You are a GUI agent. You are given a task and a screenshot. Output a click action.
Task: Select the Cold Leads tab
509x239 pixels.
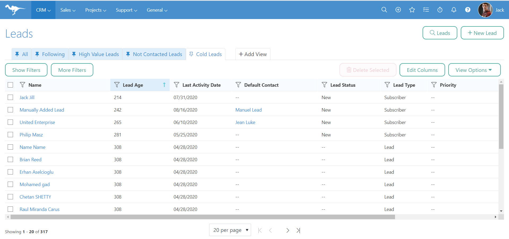206,54
